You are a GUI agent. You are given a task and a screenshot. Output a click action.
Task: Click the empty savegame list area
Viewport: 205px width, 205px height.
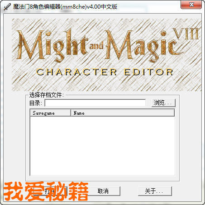coord(102,146)
